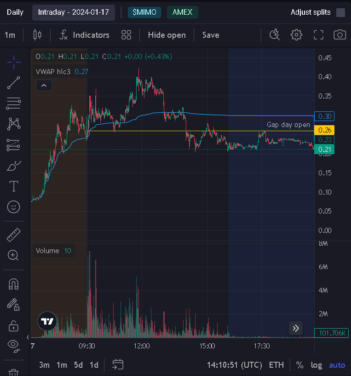Select the 1d date range

[94, 365]
